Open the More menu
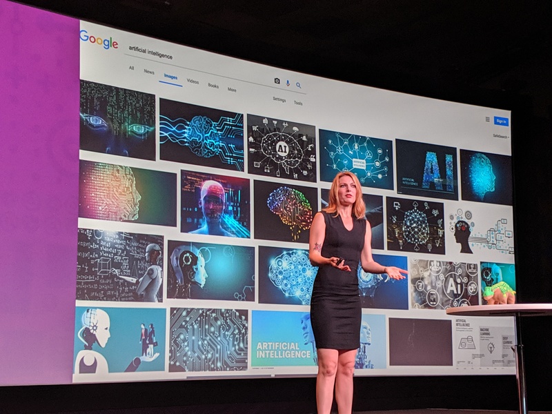The image size is (552, 414). 232,90
